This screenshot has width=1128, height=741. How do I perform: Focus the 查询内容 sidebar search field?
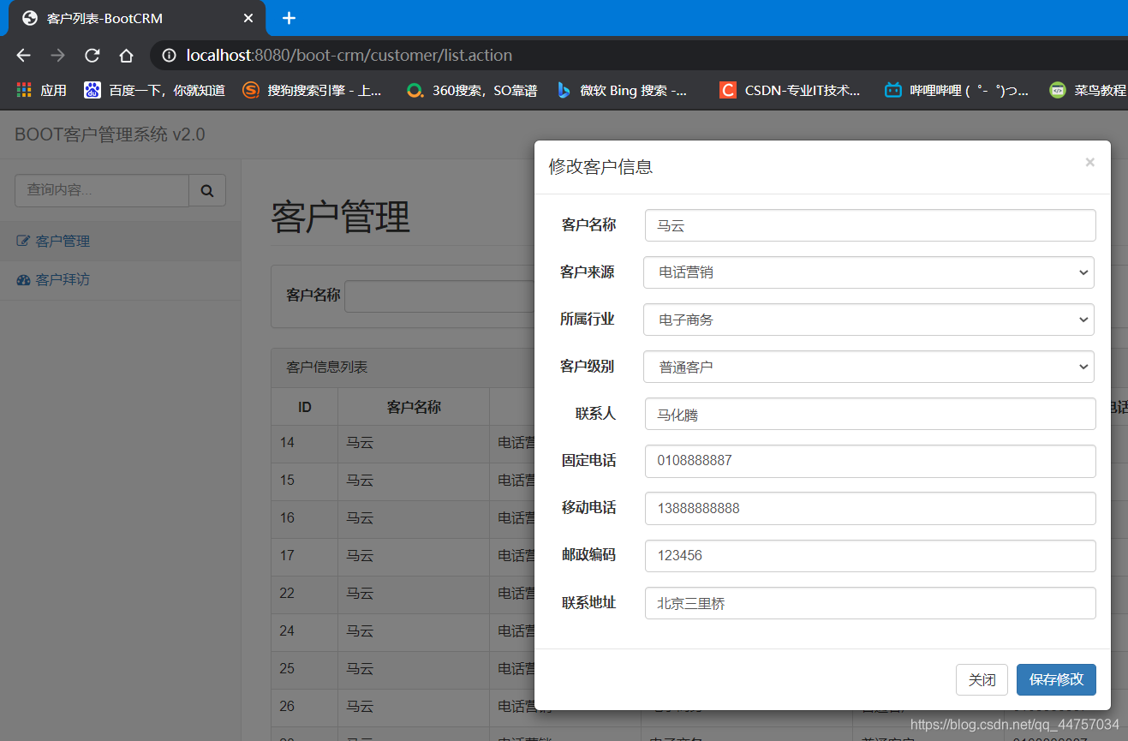tap(102, 190)
